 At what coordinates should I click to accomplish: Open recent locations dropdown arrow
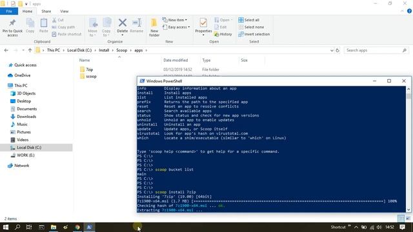[x=23, y=50]
